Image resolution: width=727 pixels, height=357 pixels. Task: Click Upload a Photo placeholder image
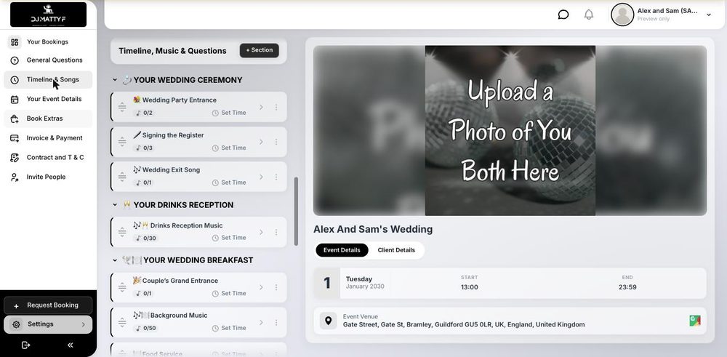pyautogui.click(x=510, y=131)
